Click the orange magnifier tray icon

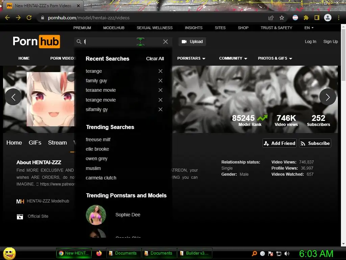254,254
